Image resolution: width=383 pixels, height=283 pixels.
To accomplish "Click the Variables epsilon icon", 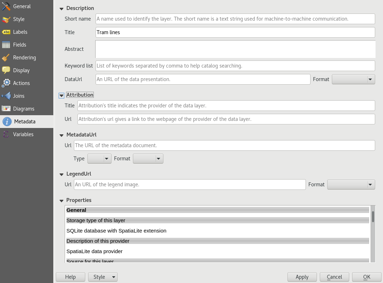I will (x=6, y=134).
